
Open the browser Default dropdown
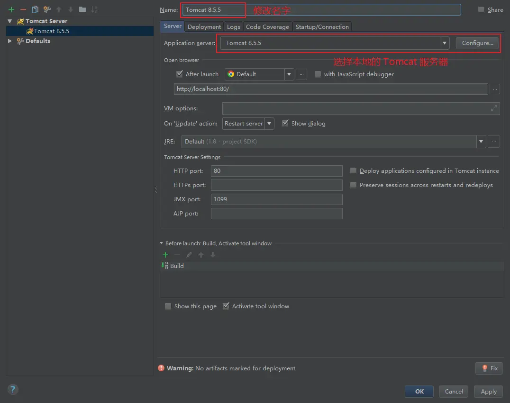tap(289, 74)
